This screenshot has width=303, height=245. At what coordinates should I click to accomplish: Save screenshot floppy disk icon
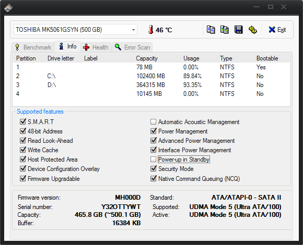tap(238, 30)
